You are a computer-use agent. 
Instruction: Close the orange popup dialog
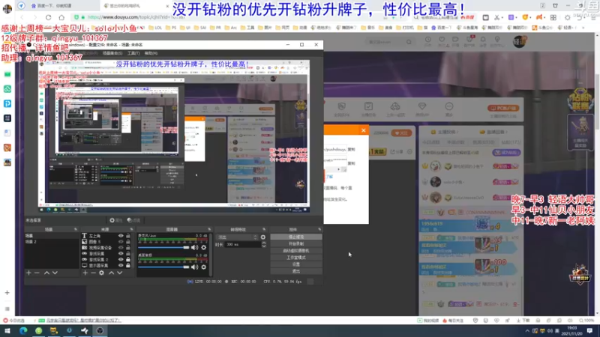[364, 130]
